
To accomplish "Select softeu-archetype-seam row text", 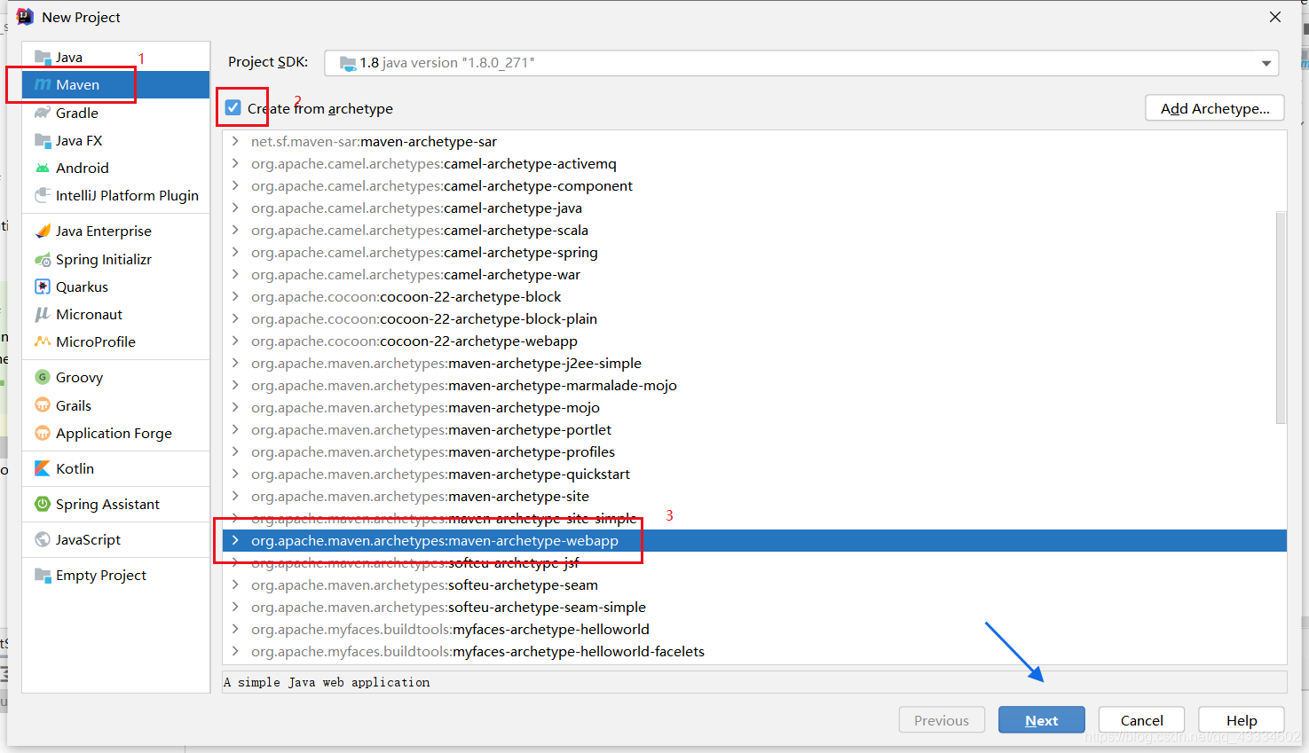I will tap(424, 584).
